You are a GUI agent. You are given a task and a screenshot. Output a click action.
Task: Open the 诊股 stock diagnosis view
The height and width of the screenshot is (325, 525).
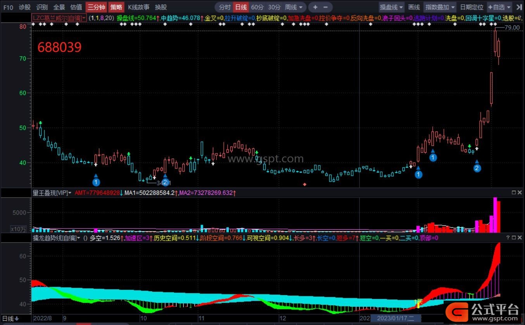[x=24, y=7]
